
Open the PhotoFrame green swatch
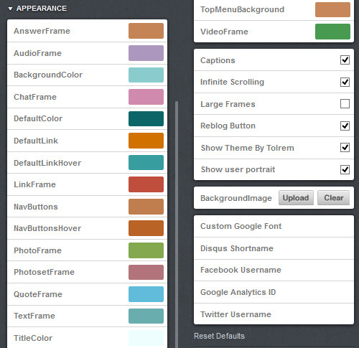pyautogui.click(x=146, y=250)
